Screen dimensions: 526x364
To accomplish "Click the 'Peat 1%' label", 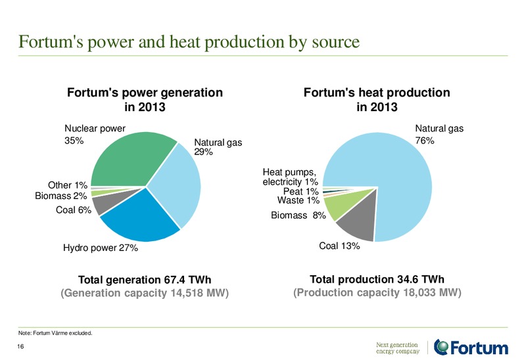I will click(301, 191).
